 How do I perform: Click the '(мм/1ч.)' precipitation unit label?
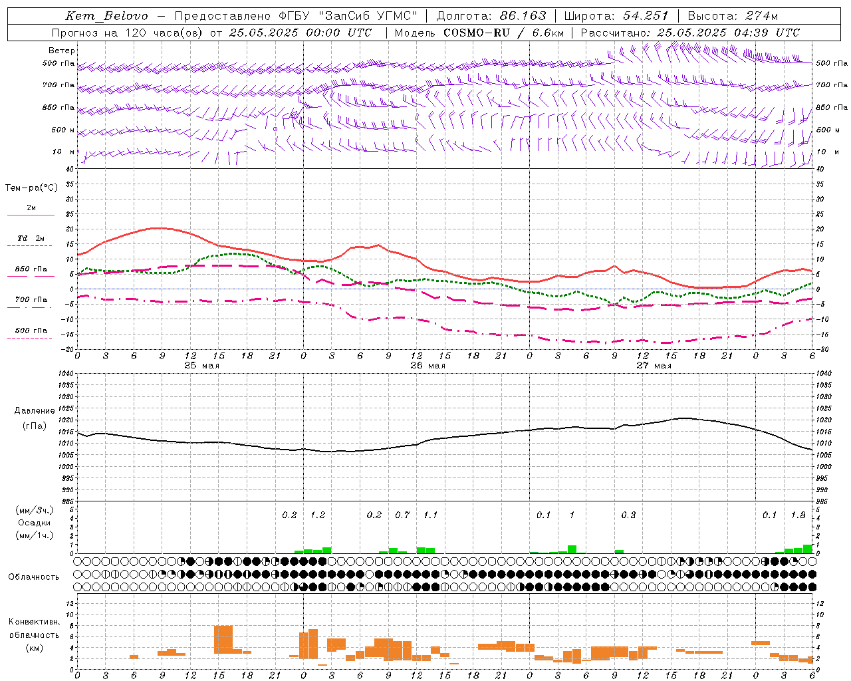click(x=35, y=535)
